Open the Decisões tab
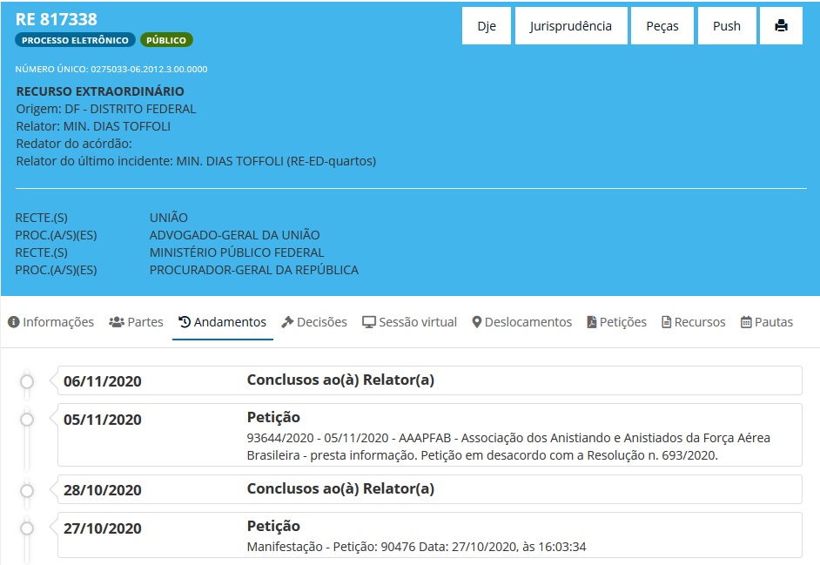Image resolution: width=820 pixels, height=565 pixels. click(314, 322)
